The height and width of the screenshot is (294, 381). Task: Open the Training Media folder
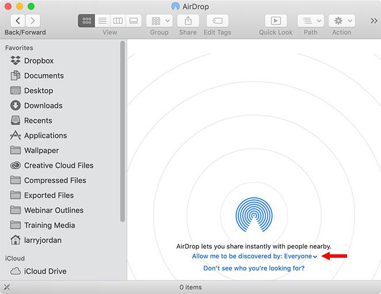click(x=43, y=225)
